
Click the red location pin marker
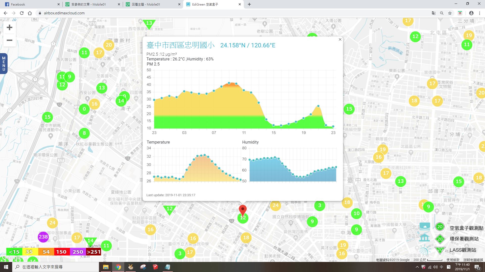243,211
